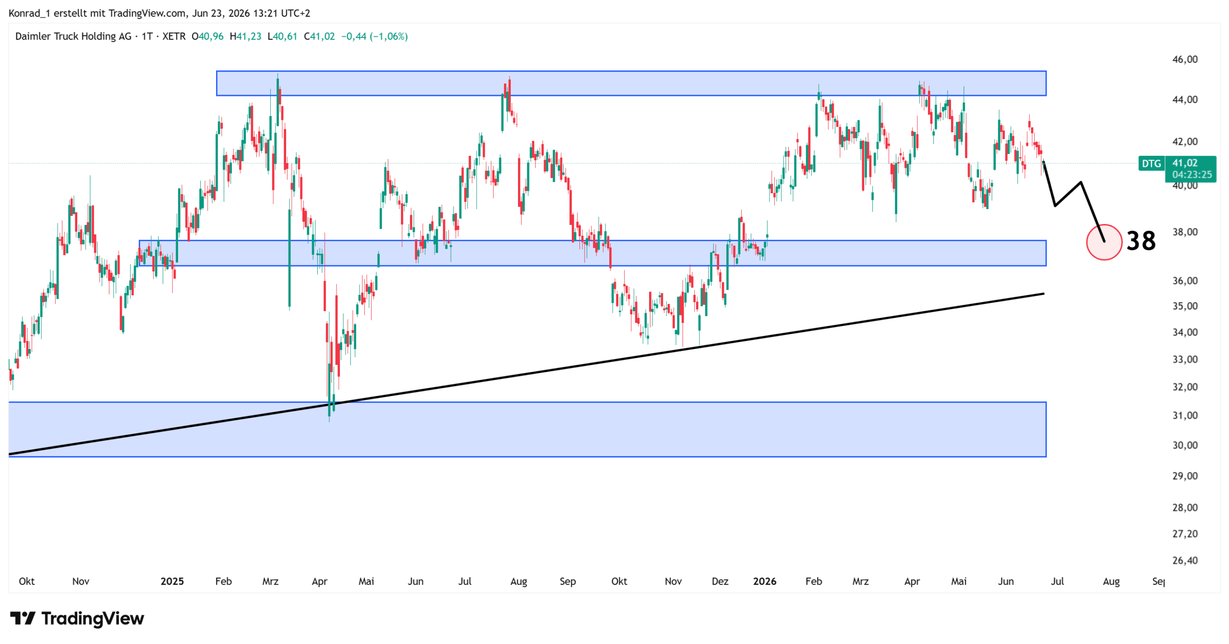Screen dimensions: 1229x644
Task: Click the TradingView wordmark text
Action: click(93, 618)
